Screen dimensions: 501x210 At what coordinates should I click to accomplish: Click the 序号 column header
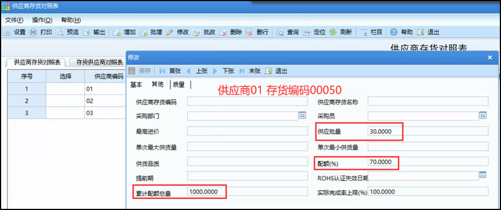27,76
